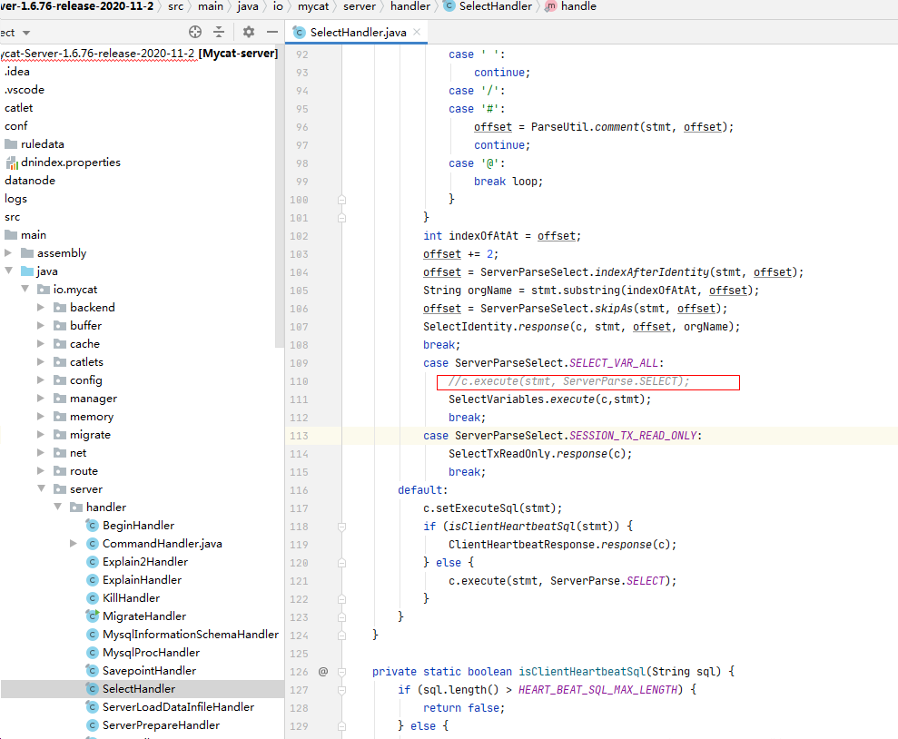Toggle code fold marker at line 118
The image size is (898, 739).
click(x=342, y=527)
